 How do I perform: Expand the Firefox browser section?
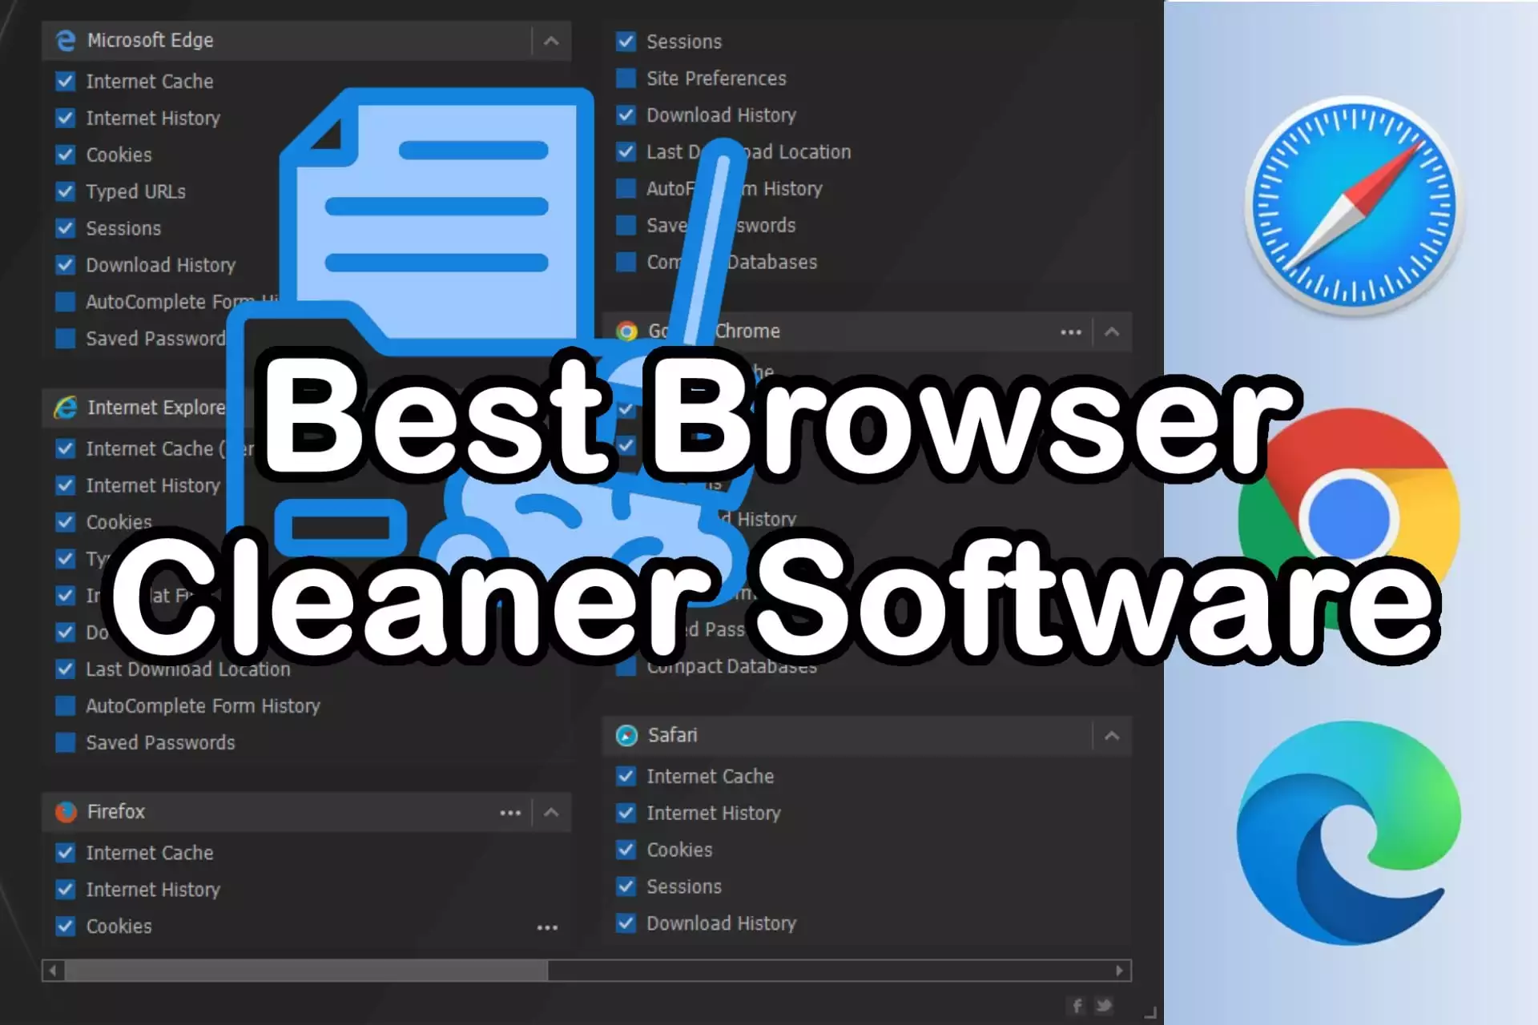[x=550, y=811]
